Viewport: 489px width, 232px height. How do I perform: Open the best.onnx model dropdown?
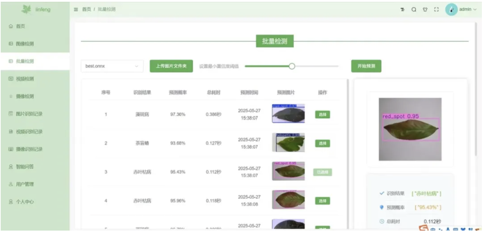coord(112,66)
